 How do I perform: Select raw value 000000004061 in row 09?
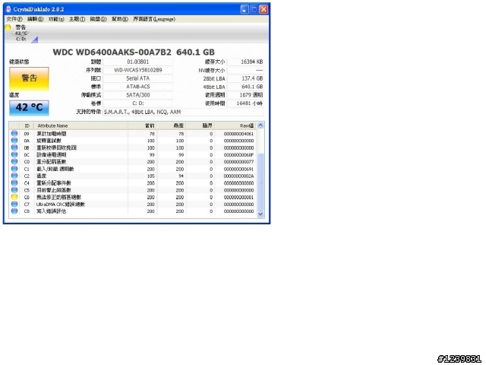pyautogui.click(x=238, y=134)
